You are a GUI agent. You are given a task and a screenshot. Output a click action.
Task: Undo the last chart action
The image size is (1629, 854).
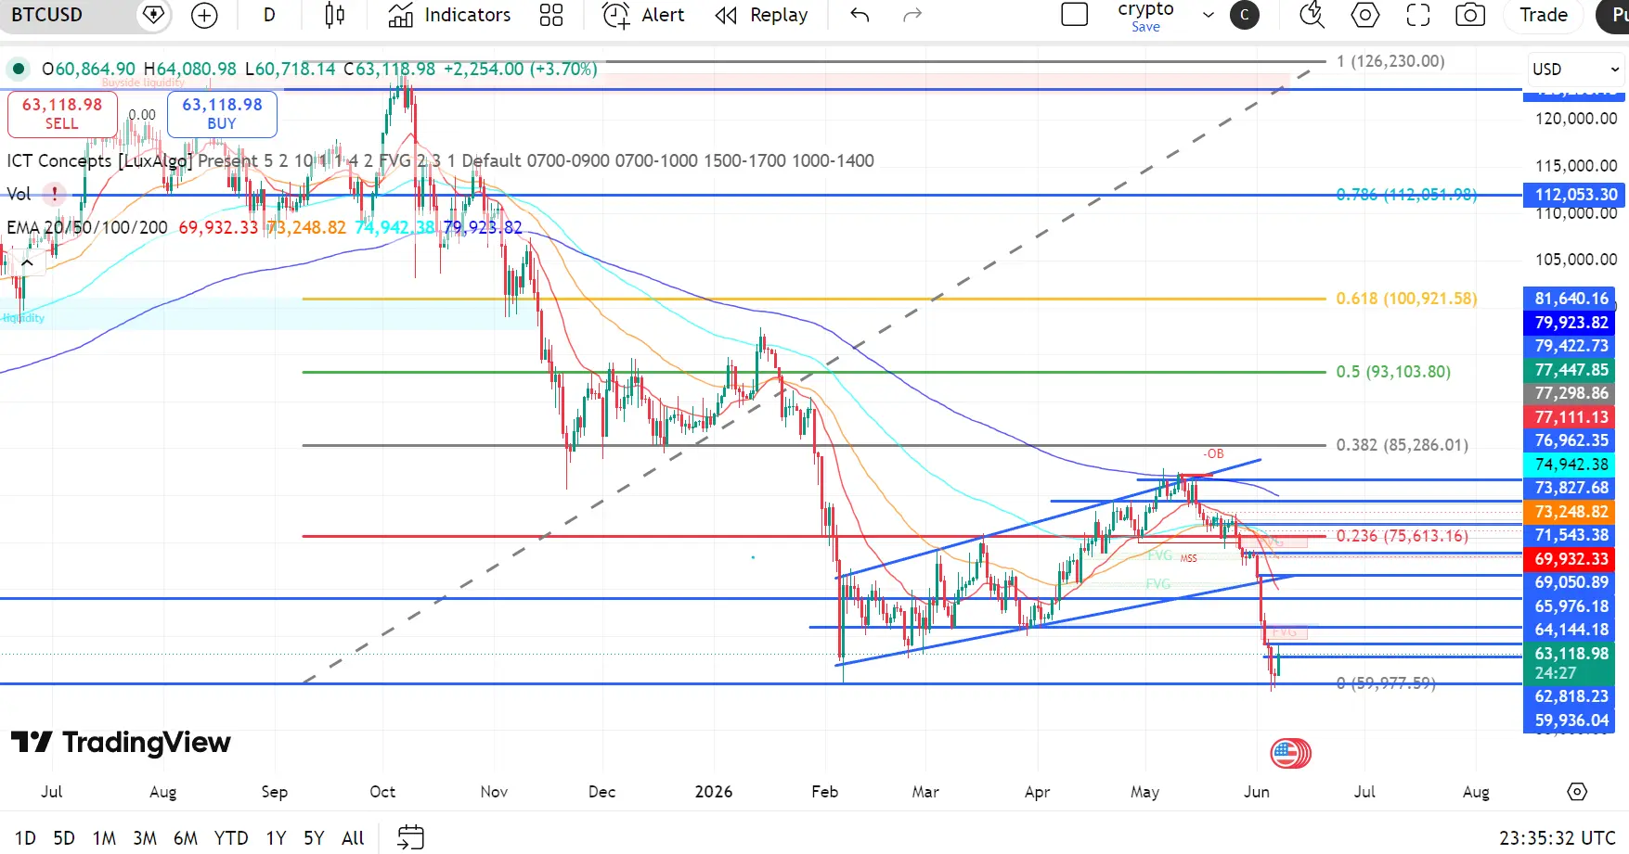(860, 15)
